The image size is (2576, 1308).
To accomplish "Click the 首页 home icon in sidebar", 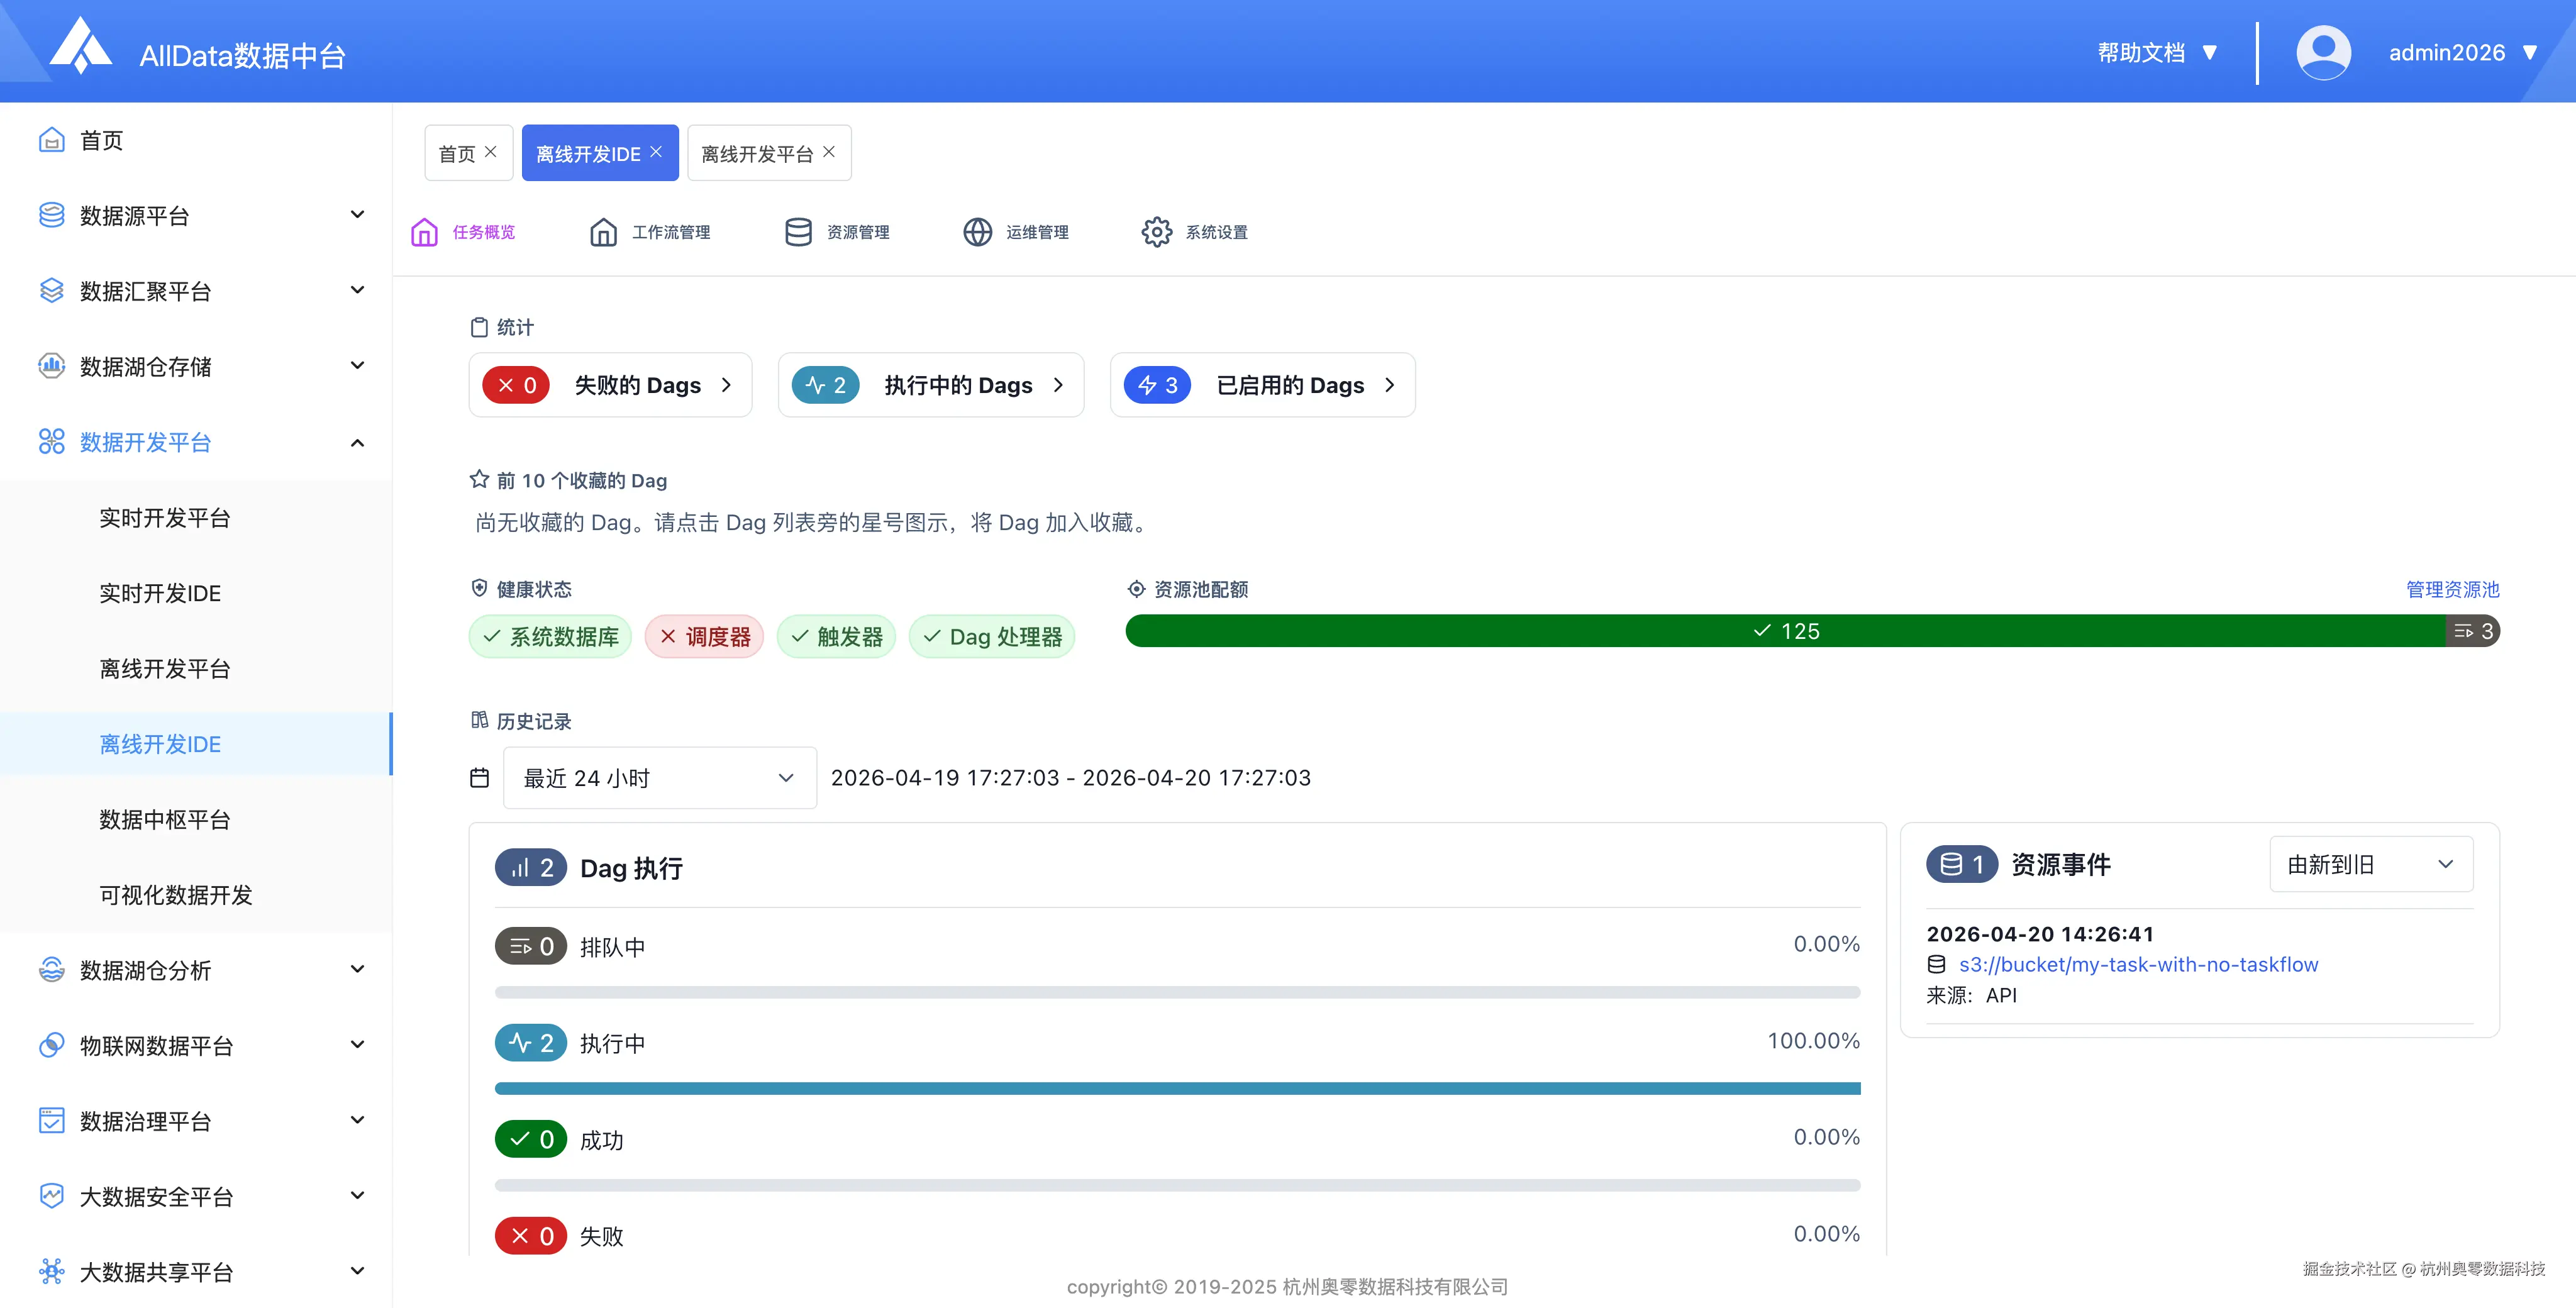I will pyautogui.click(x=52, y=140).
